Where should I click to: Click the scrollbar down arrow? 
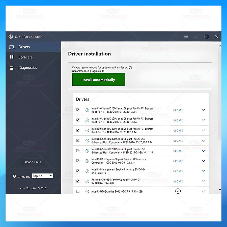pos(220,189)
